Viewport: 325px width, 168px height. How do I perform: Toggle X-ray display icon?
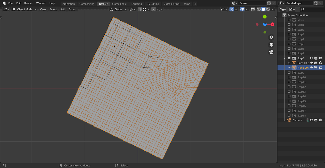[x=253, y=9]
